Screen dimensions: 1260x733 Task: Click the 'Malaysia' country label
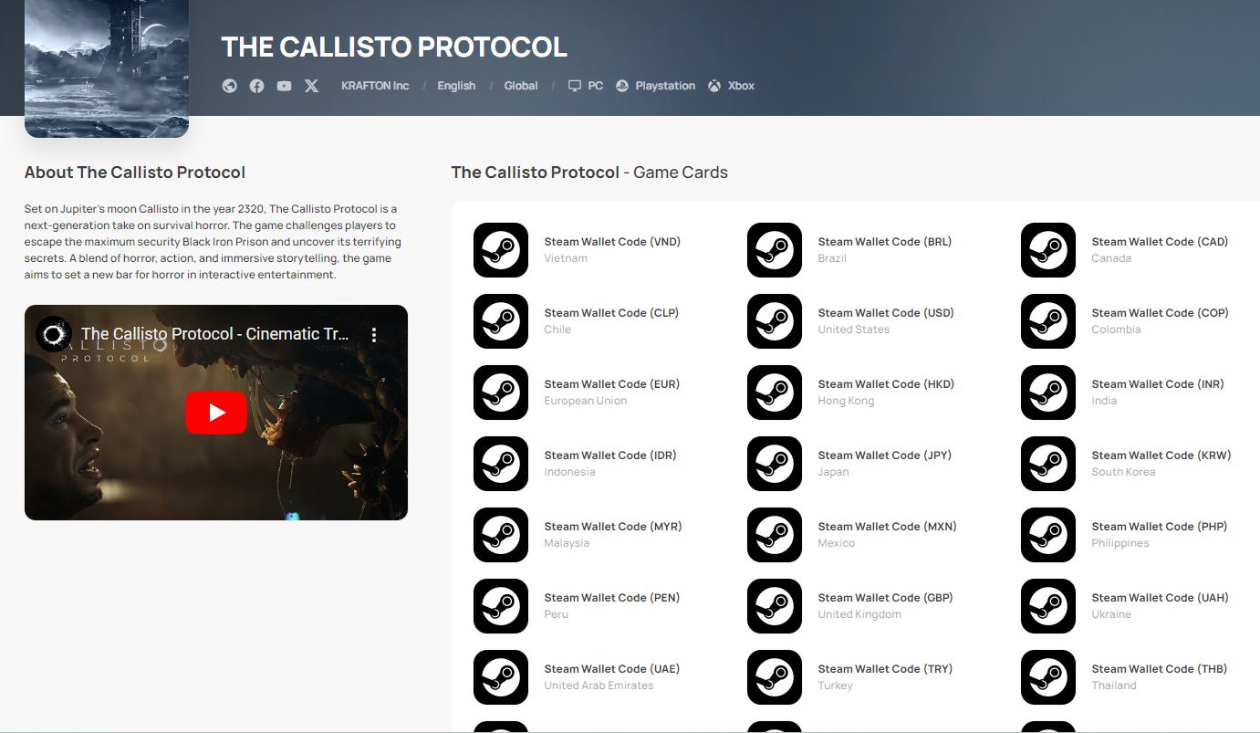(567, 543)
